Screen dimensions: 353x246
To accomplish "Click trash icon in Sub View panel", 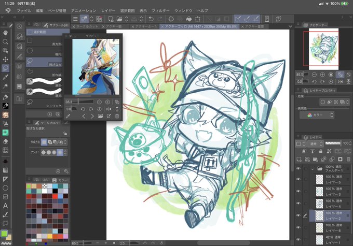I will click(x=117, y=116).
